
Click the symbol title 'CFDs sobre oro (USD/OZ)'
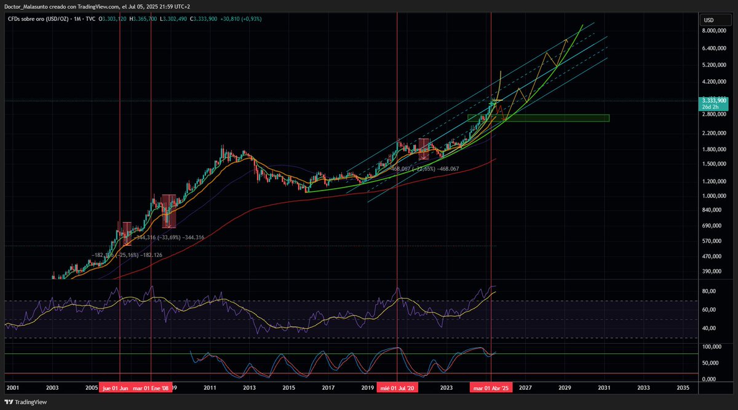point(39,19)
